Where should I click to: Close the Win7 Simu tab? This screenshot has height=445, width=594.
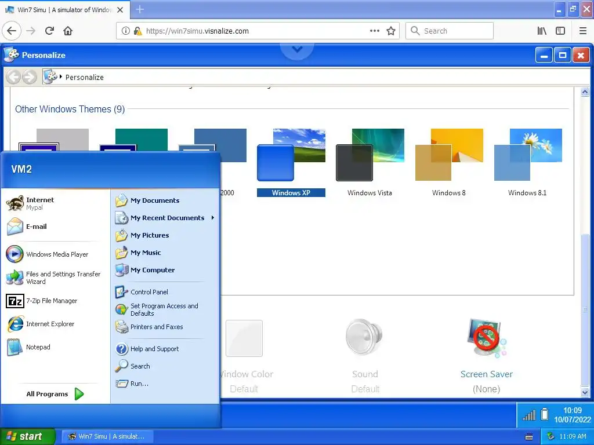(x=120, y=10)
